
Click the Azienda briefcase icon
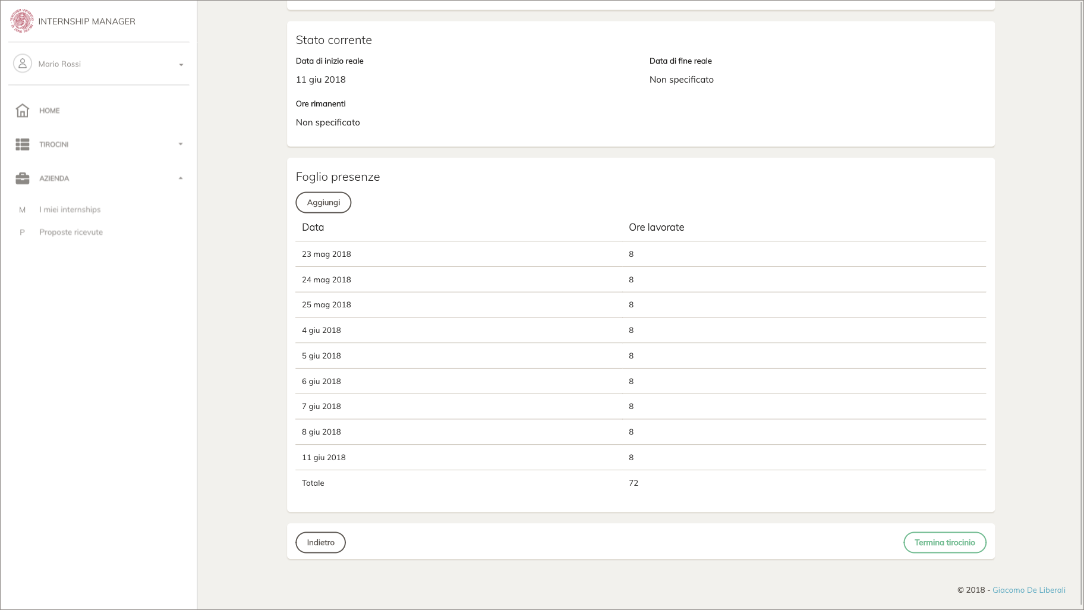tap(23, 178)
